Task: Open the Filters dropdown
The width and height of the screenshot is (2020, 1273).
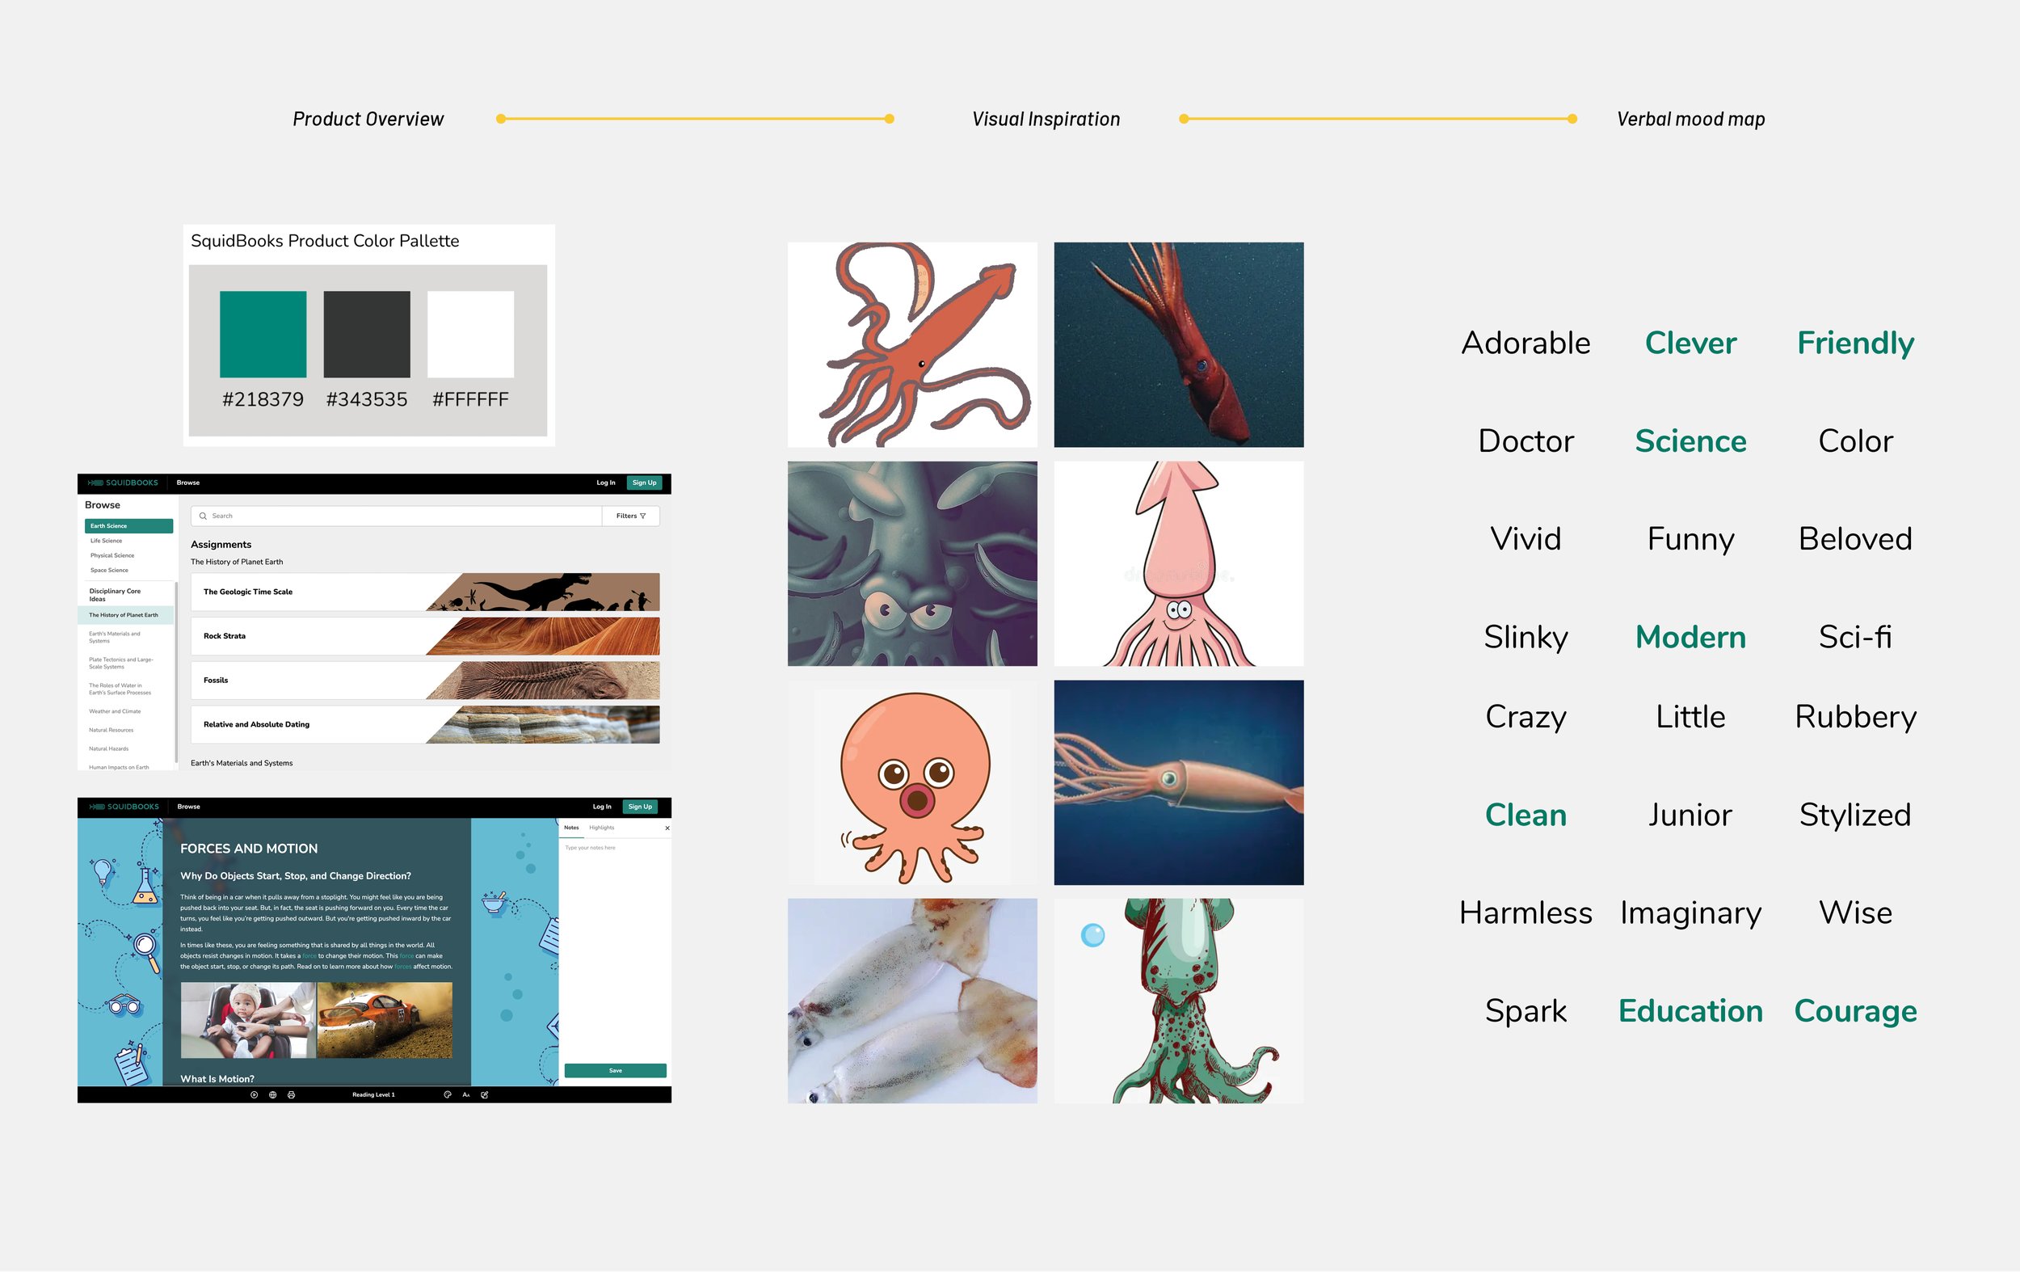Action: pos(631,516)
